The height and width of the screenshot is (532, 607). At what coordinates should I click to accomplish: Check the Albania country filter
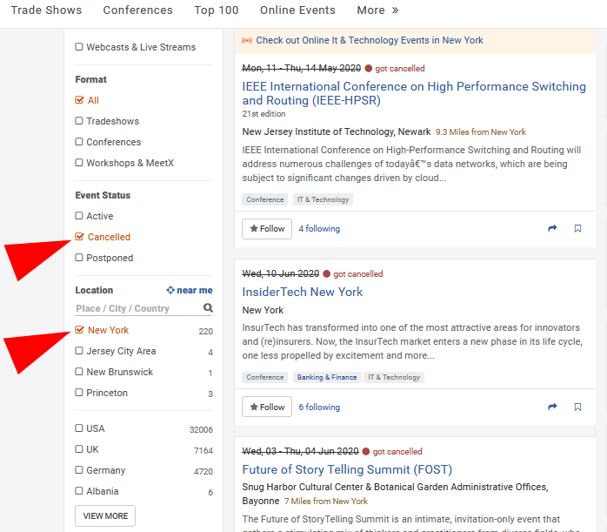click(79, 491)
